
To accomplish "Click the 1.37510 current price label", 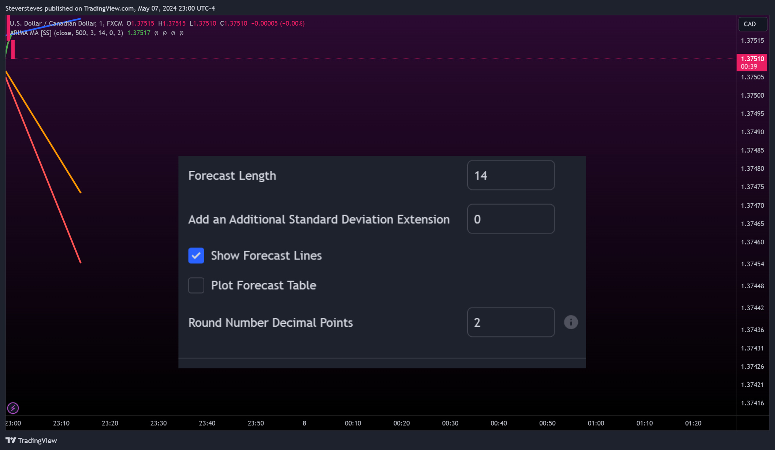I will click(x=752, y=63).
